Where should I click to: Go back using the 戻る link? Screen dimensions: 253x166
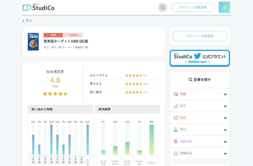27,21
